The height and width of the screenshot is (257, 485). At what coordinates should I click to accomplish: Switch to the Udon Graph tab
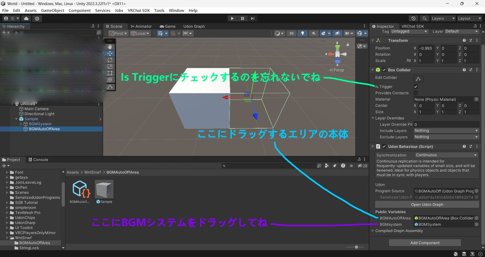tap(194, 26)
